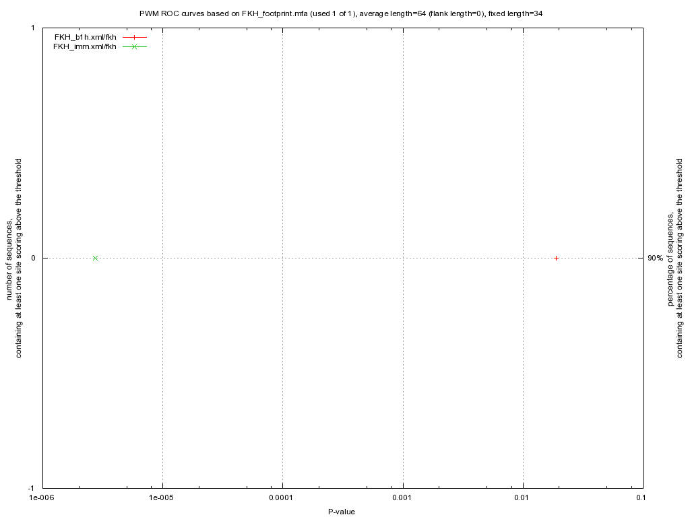
Task: Click the y-axis tick label 0
Action: coord(32,258)
